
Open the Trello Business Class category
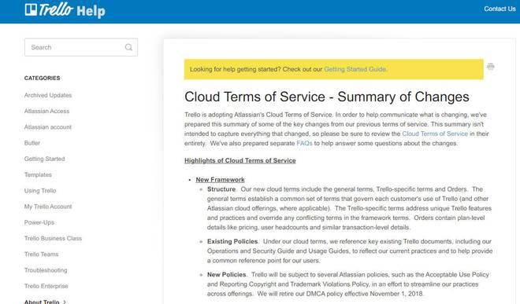53,238
